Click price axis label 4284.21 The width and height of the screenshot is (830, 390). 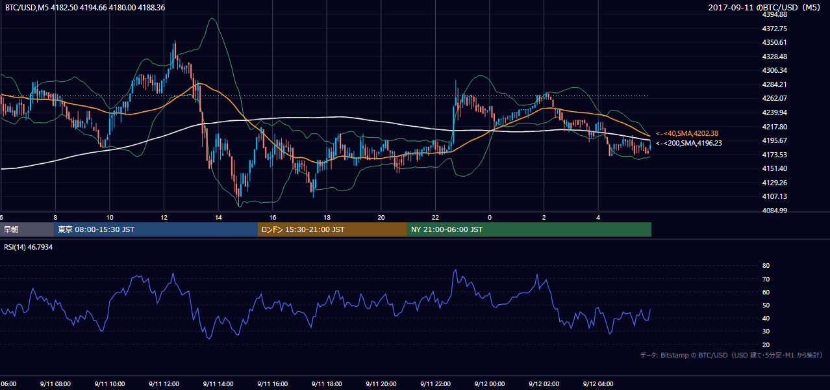tap(775, 84)
